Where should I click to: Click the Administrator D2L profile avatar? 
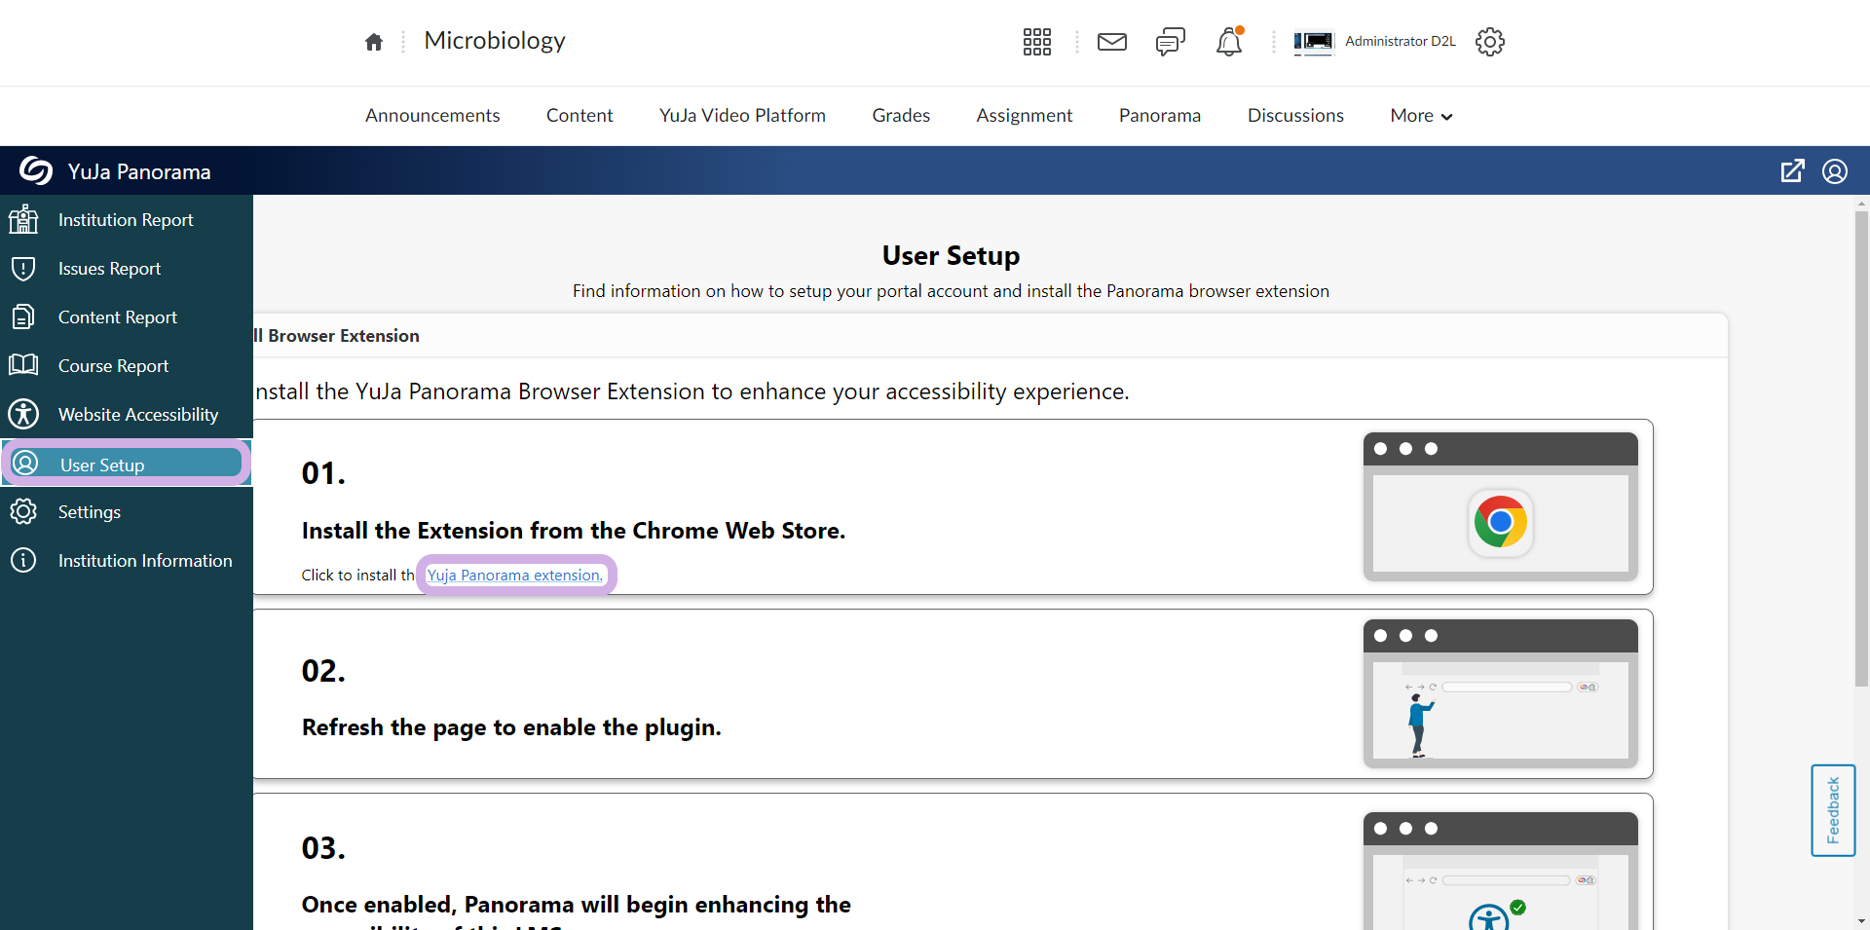(1313, 42)
